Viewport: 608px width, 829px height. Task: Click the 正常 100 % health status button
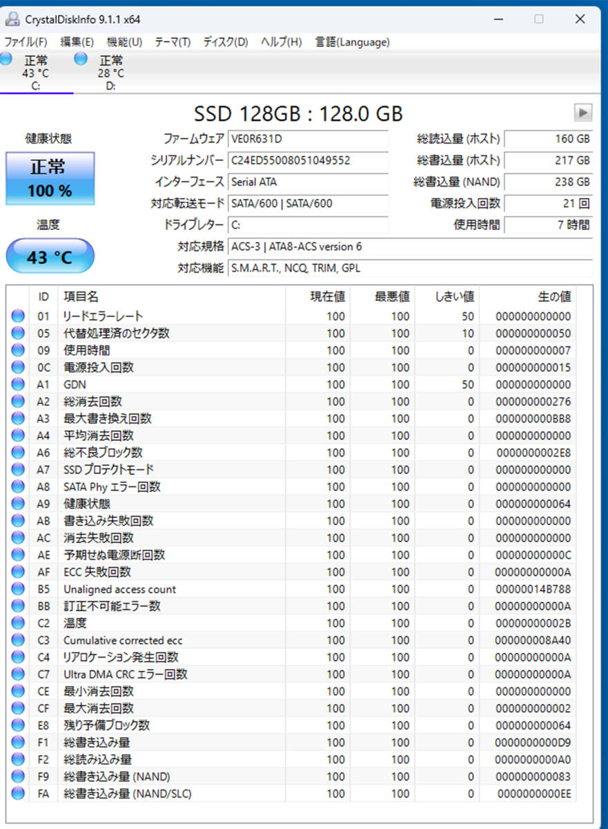[50, 178]
